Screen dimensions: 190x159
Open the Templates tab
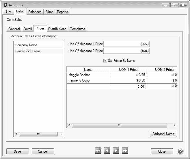coord(78,29)
